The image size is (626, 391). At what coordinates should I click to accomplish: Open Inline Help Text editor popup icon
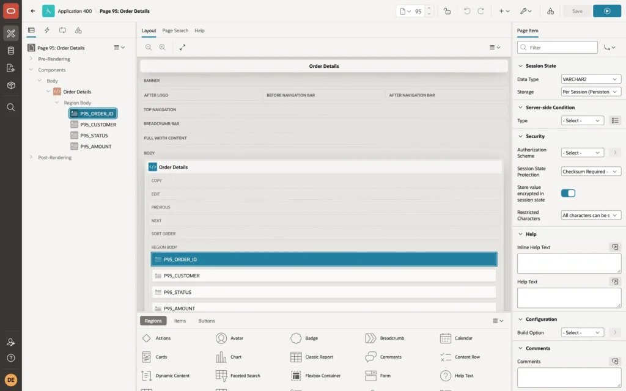[615, 247]
